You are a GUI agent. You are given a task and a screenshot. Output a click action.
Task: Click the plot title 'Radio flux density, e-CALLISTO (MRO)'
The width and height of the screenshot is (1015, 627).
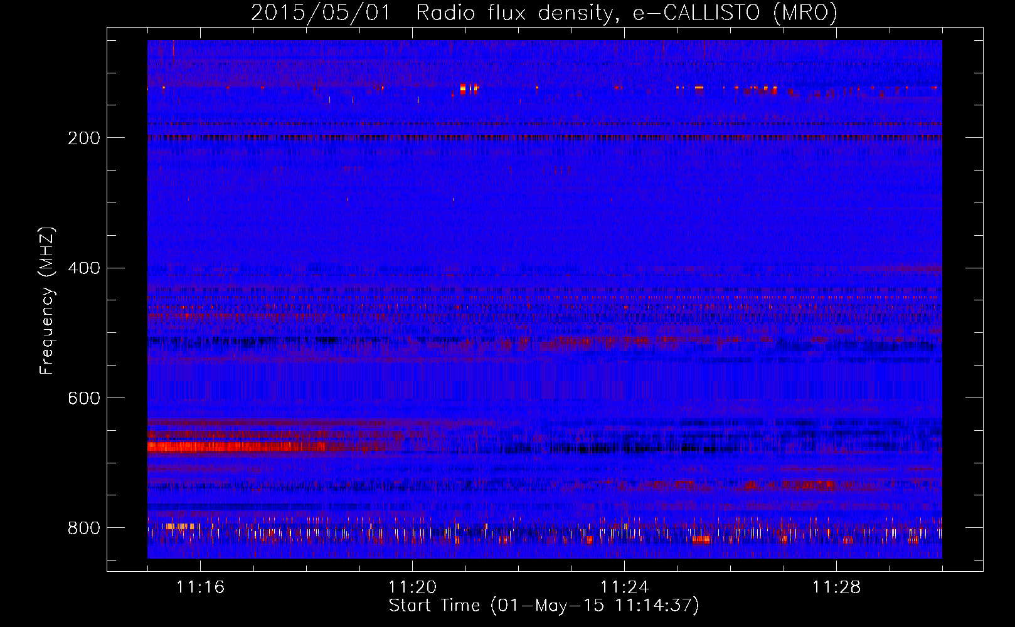tap(627, 13)
